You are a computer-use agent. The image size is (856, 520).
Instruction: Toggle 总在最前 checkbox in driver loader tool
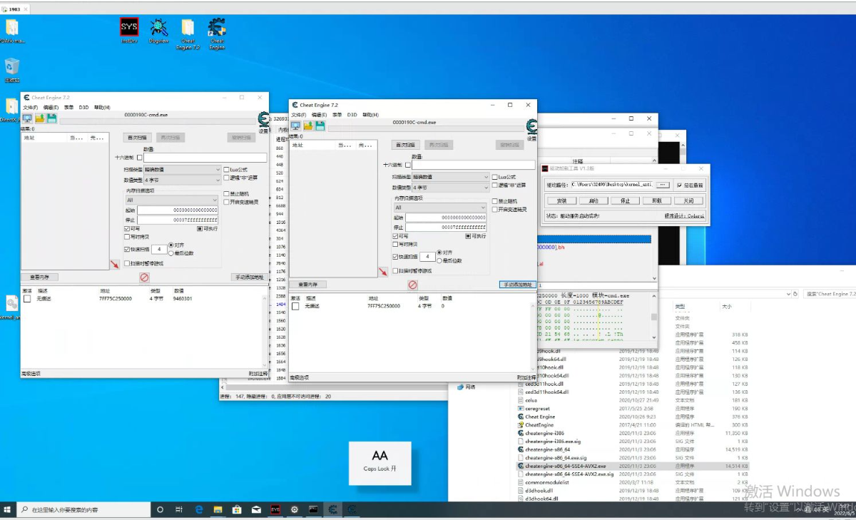pyautogui.click(x=679, y=185)
